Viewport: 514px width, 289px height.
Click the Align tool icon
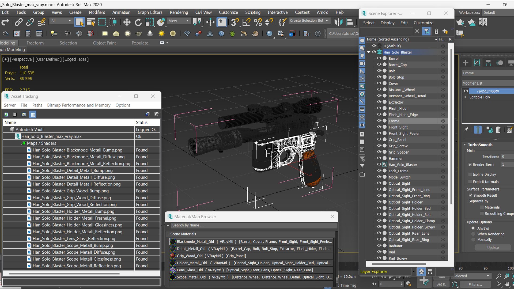coord(349,22)
